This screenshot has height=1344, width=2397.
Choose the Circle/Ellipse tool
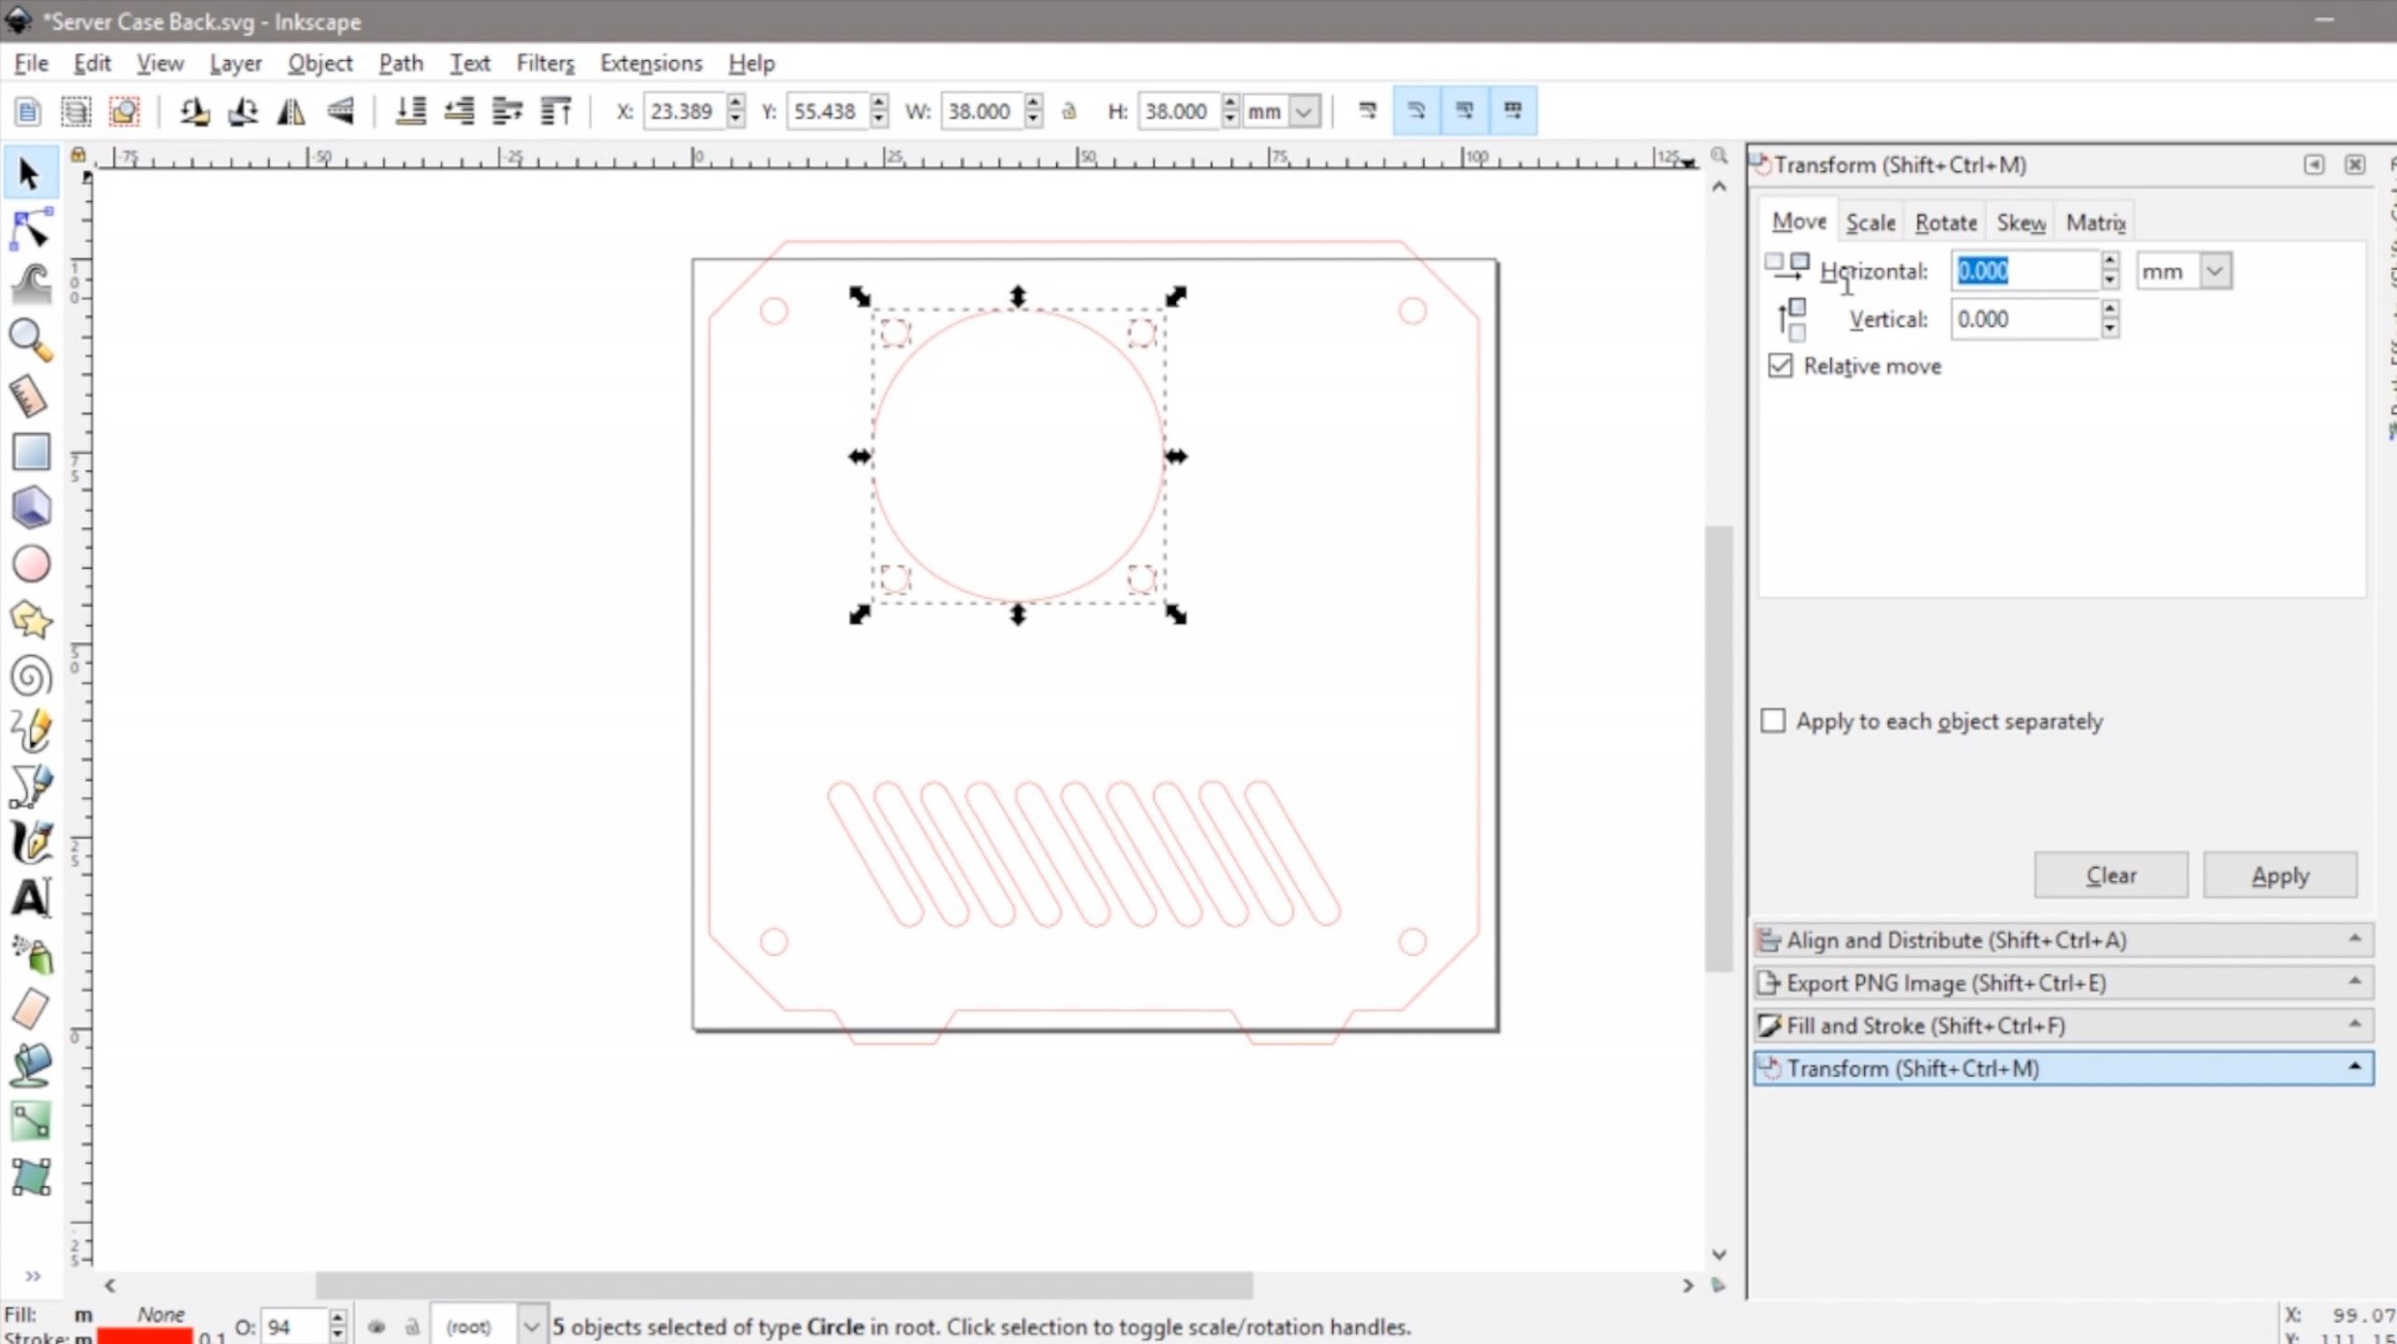pyautogui.click(x=30, y=564)
